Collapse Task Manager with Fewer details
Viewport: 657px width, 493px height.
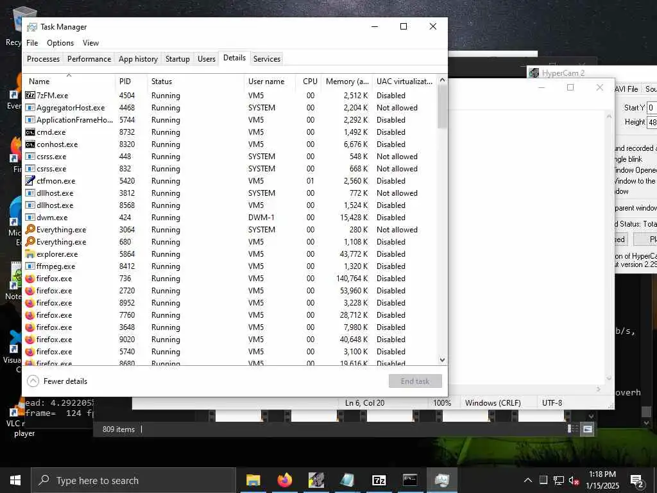coord(57,381)
